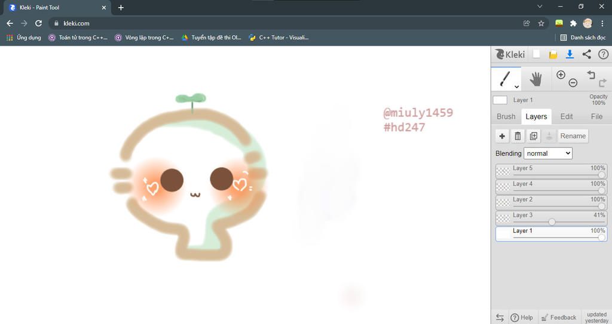Create a new image with blank page icon
612x324 pixels.
(x=537, y=54)
